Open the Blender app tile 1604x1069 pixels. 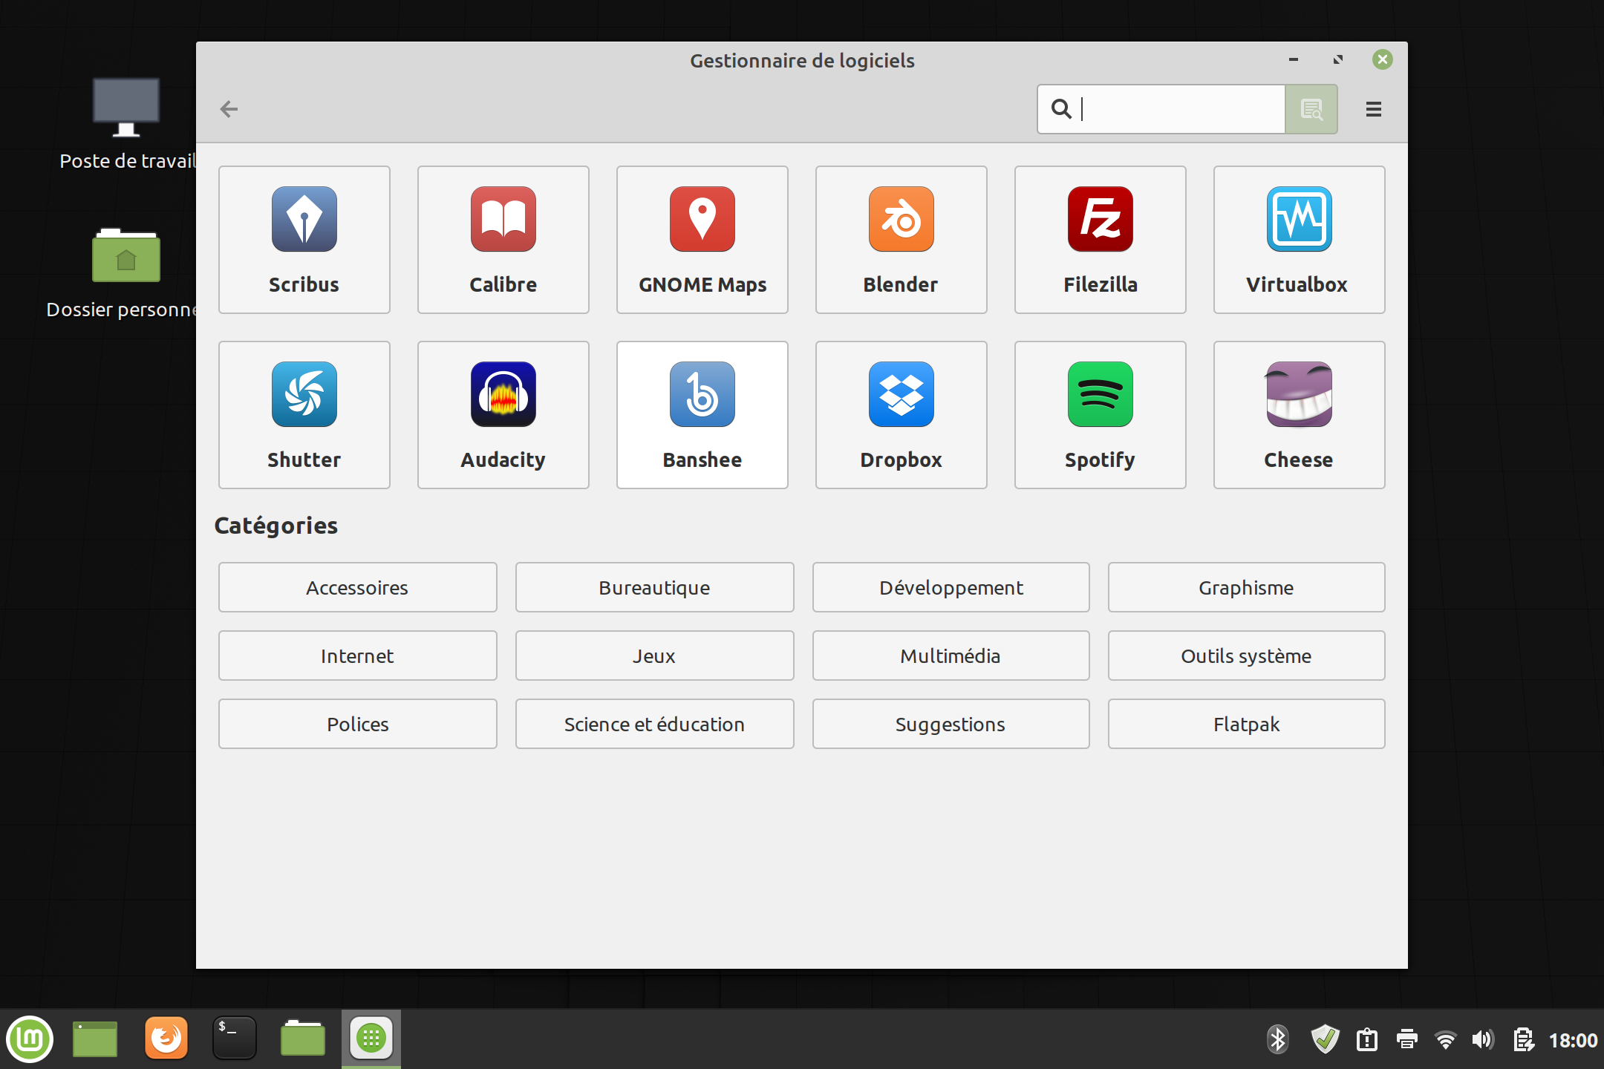point(901,240)
